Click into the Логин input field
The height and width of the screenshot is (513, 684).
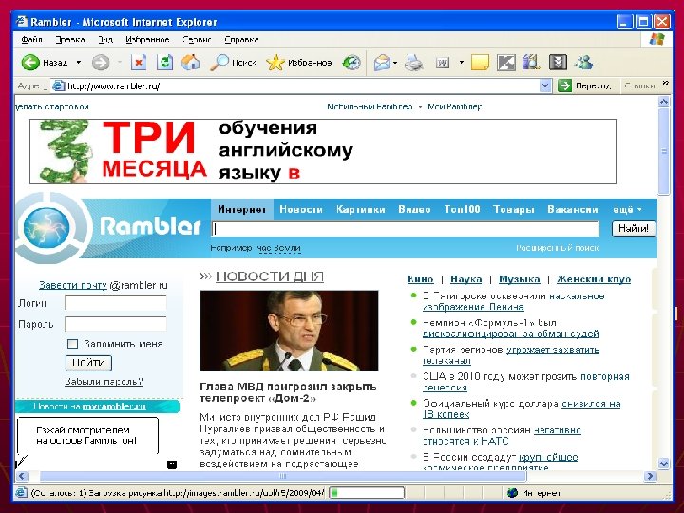coord(116,303)
